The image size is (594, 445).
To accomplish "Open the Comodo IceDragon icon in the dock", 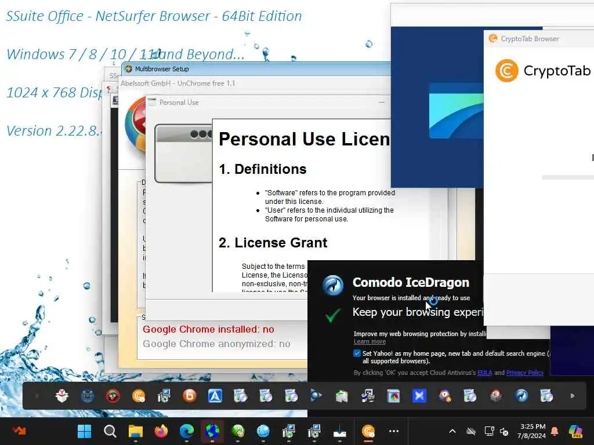I will 521,396.
